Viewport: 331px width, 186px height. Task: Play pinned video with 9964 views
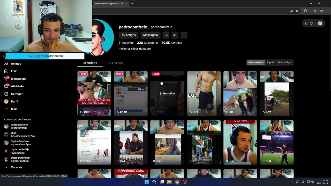coord(94,94)
